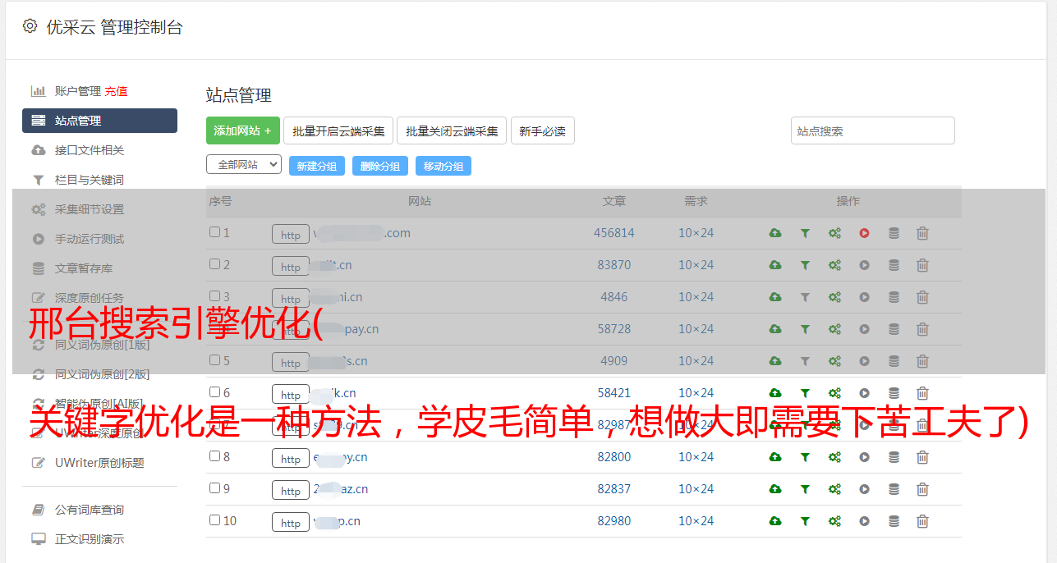Select 手动运行测试 in the sidebar

click(x=90, y=239)
